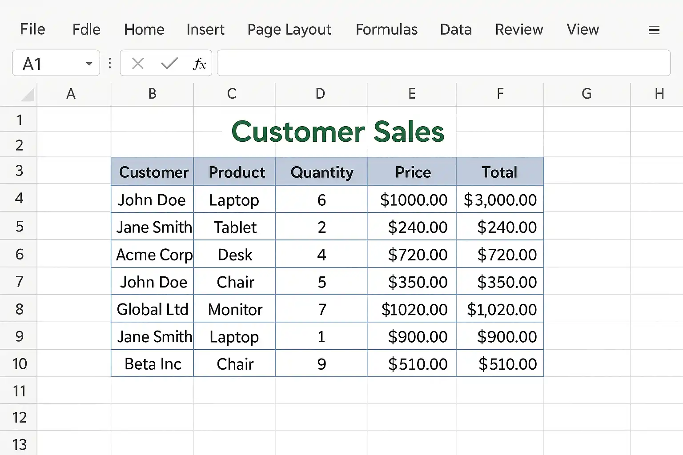Select the Global Ltd cell
The width and height of the screenshot is (683, 455).
(153, 309)
